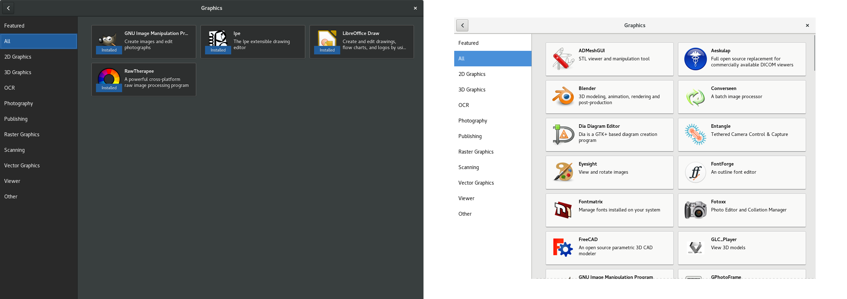Click the Ipe app icon in dark window

click(x=218, y=38)
